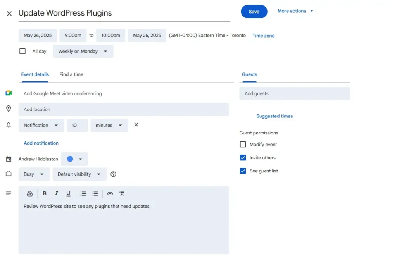Toggle underline formatting in description
This screenshot has width=397, height=269.
[68, 193]
